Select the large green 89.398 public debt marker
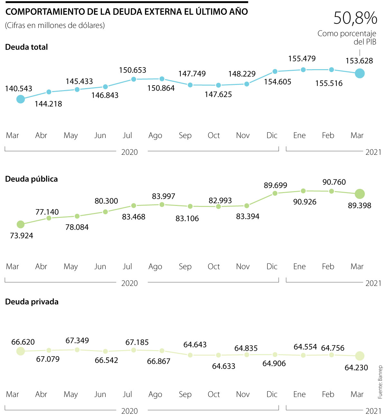Viewport: 386px width, 417px height. [360, 194]
